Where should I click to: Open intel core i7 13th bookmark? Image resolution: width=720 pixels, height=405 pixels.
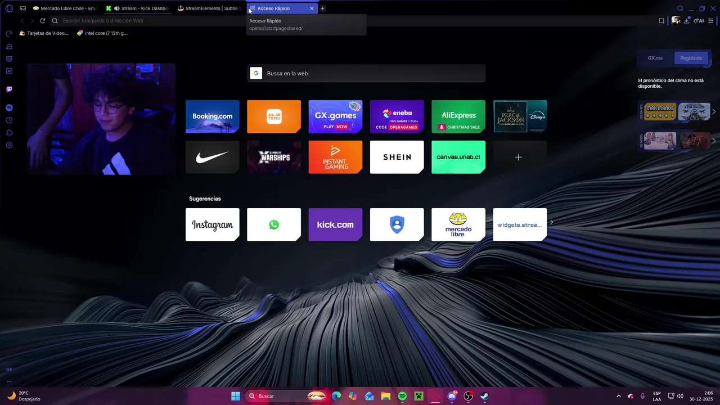pyautogui.click(x=102, y=33)
